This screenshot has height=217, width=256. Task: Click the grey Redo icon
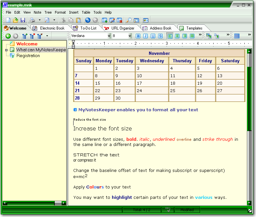95,20
